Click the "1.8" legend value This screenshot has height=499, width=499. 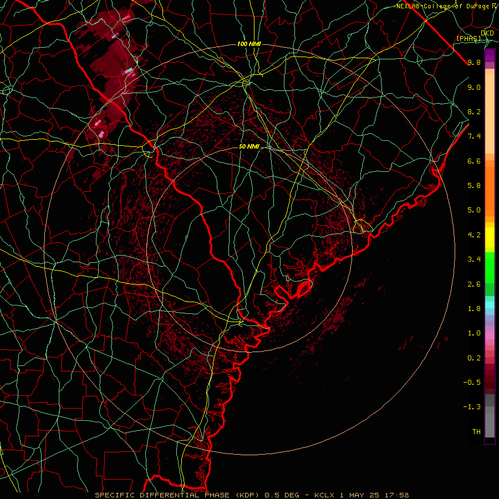[474, 309]
